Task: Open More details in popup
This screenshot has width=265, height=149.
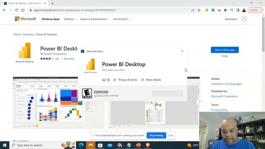Action: 151,80
